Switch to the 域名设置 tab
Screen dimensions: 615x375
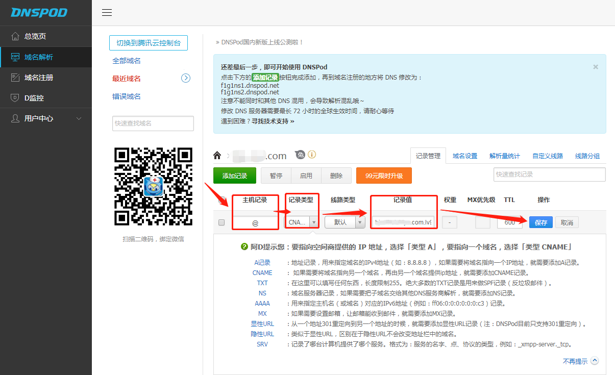pos(464,156)
